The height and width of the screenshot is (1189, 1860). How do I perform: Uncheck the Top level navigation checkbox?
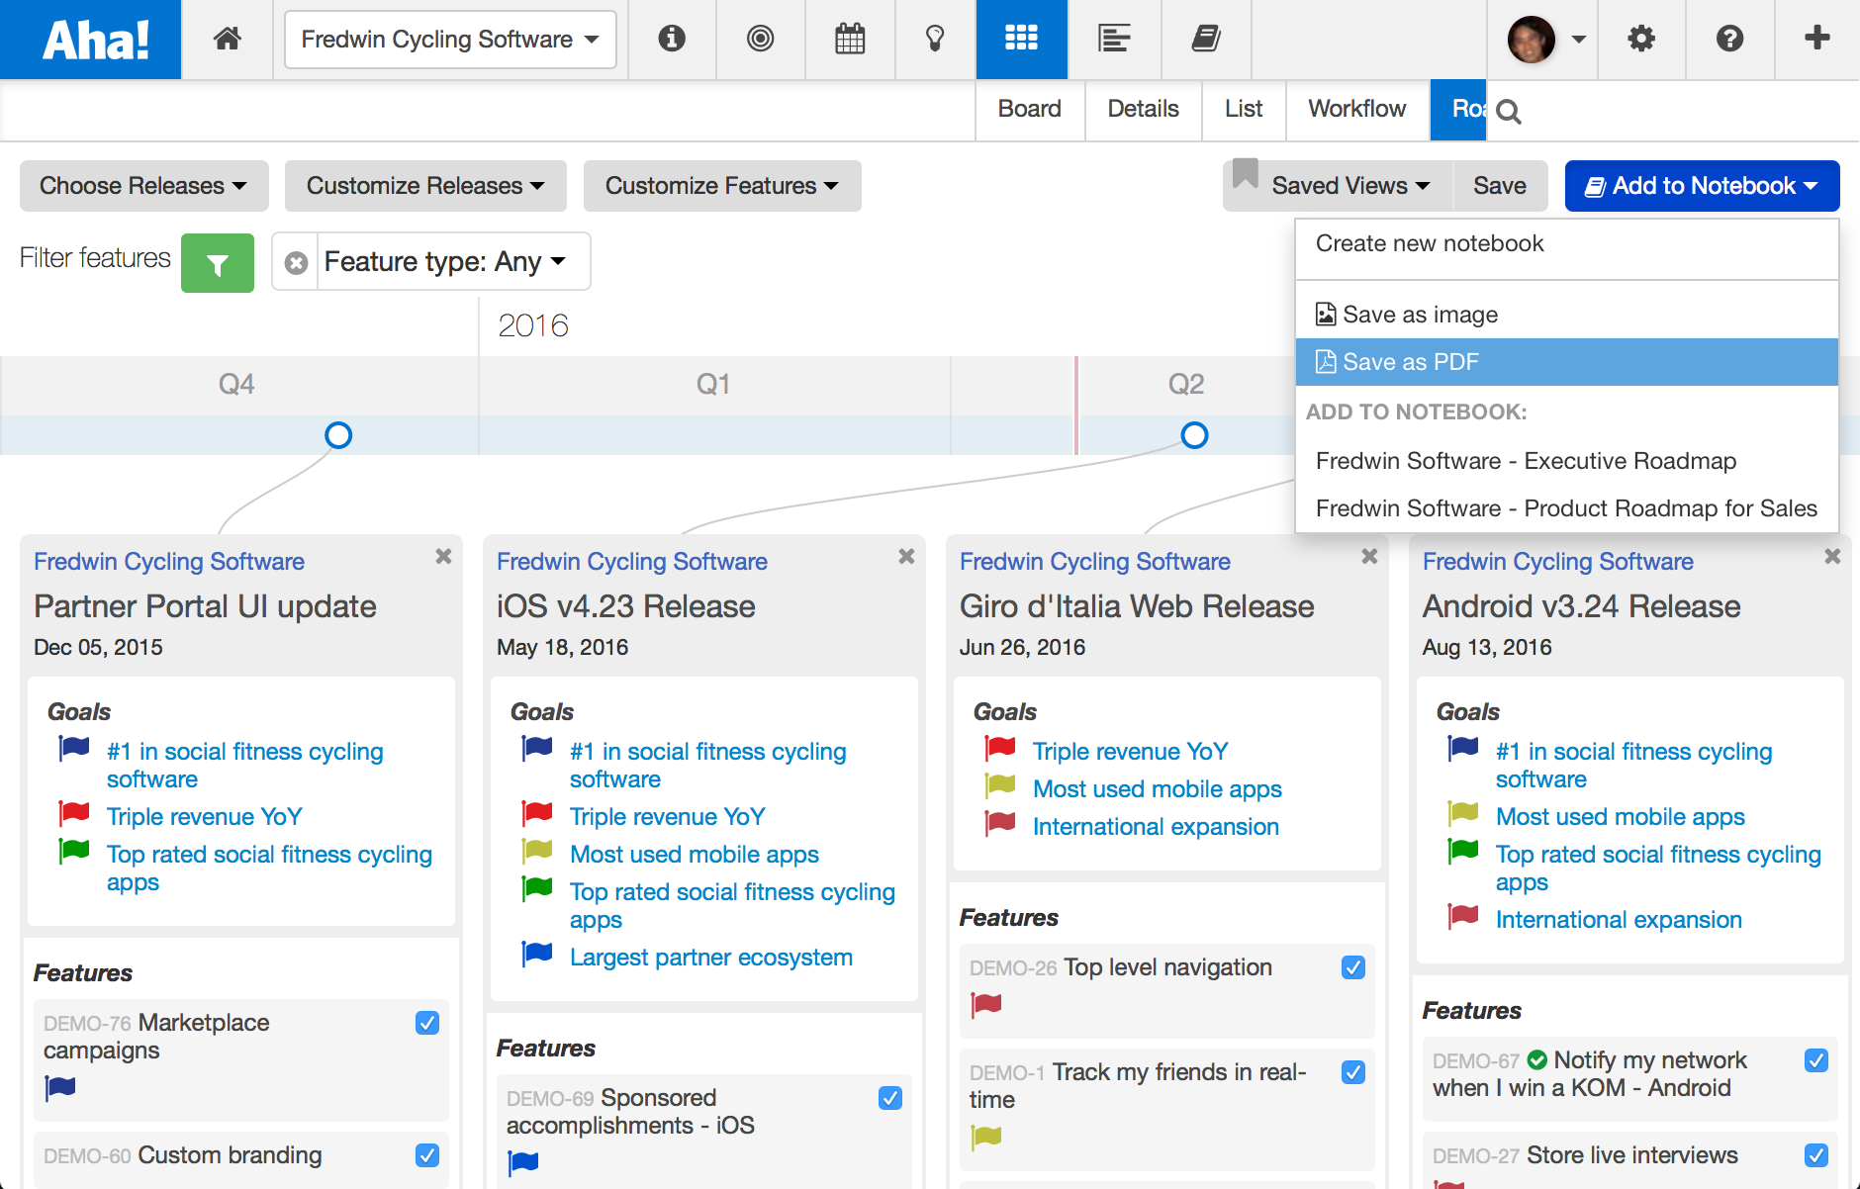click(x=1353, y=967)
